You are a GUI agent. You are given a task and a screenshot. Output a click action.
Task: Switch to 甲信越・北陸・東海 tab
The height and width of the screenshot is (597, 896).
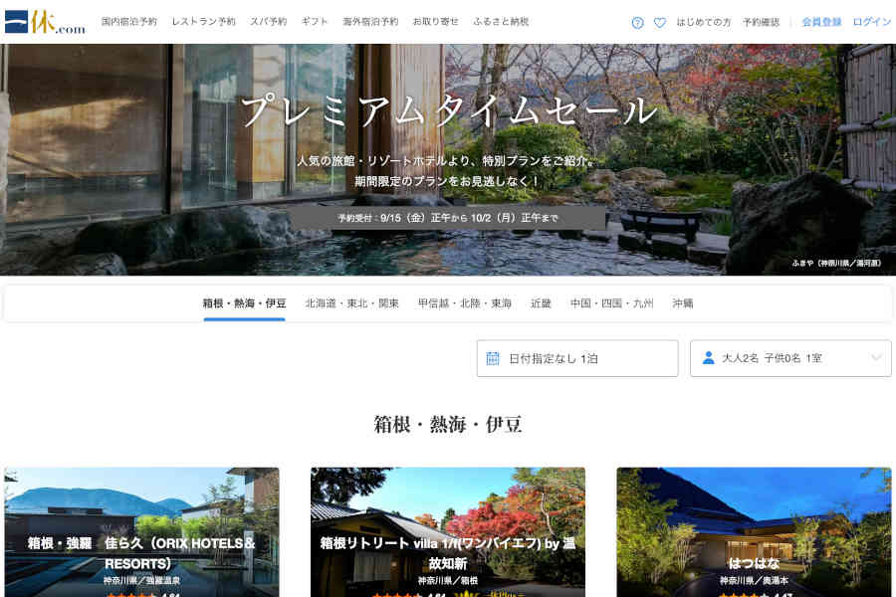coord(465,303)
